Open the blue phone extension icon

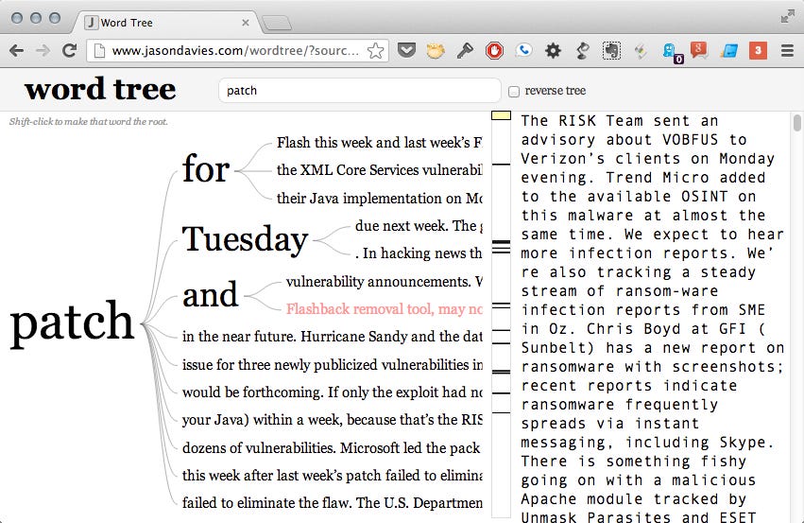click(523, 50)
